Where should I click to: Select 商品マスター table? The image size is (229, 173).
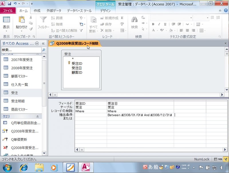21,109
